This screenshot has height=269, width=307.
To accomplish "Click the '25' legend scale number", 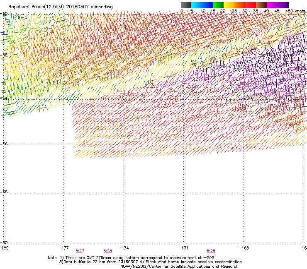I will (x=234, y=11).
